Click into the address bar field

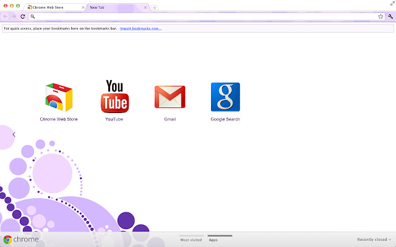pos(206,17)
